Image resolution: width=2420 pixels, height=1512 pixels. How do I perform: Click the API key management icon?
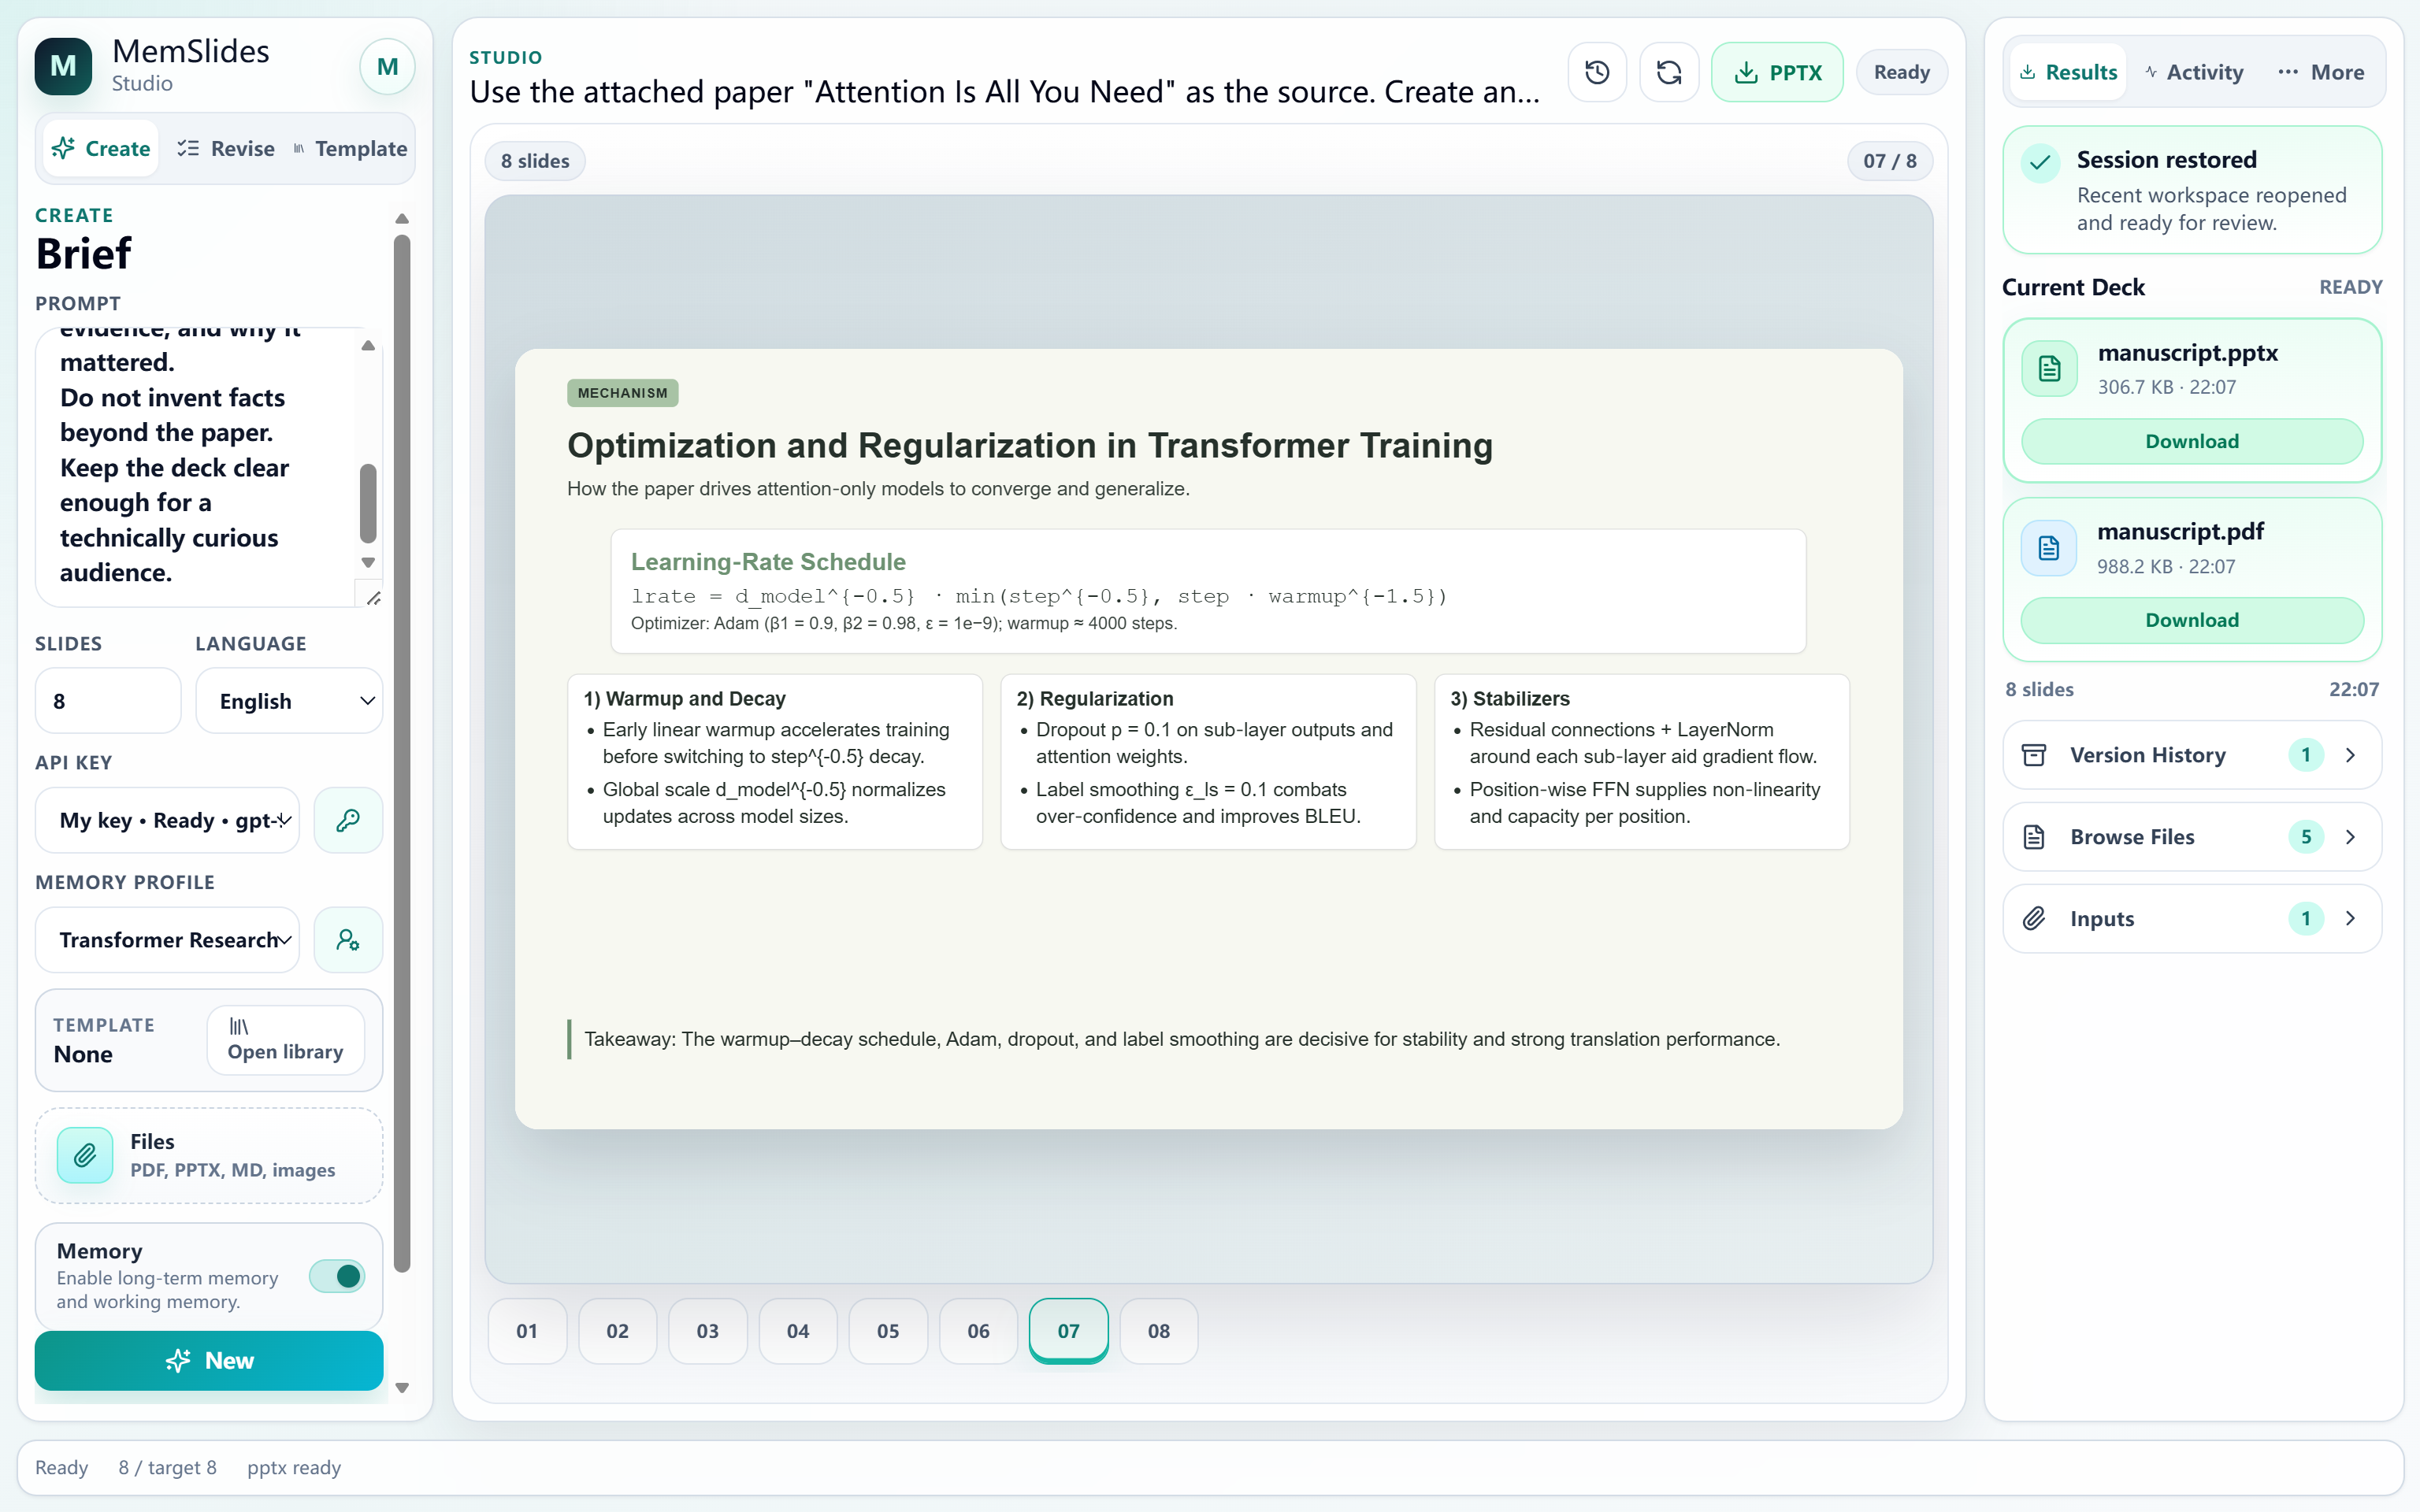click(x=348, y=820)
